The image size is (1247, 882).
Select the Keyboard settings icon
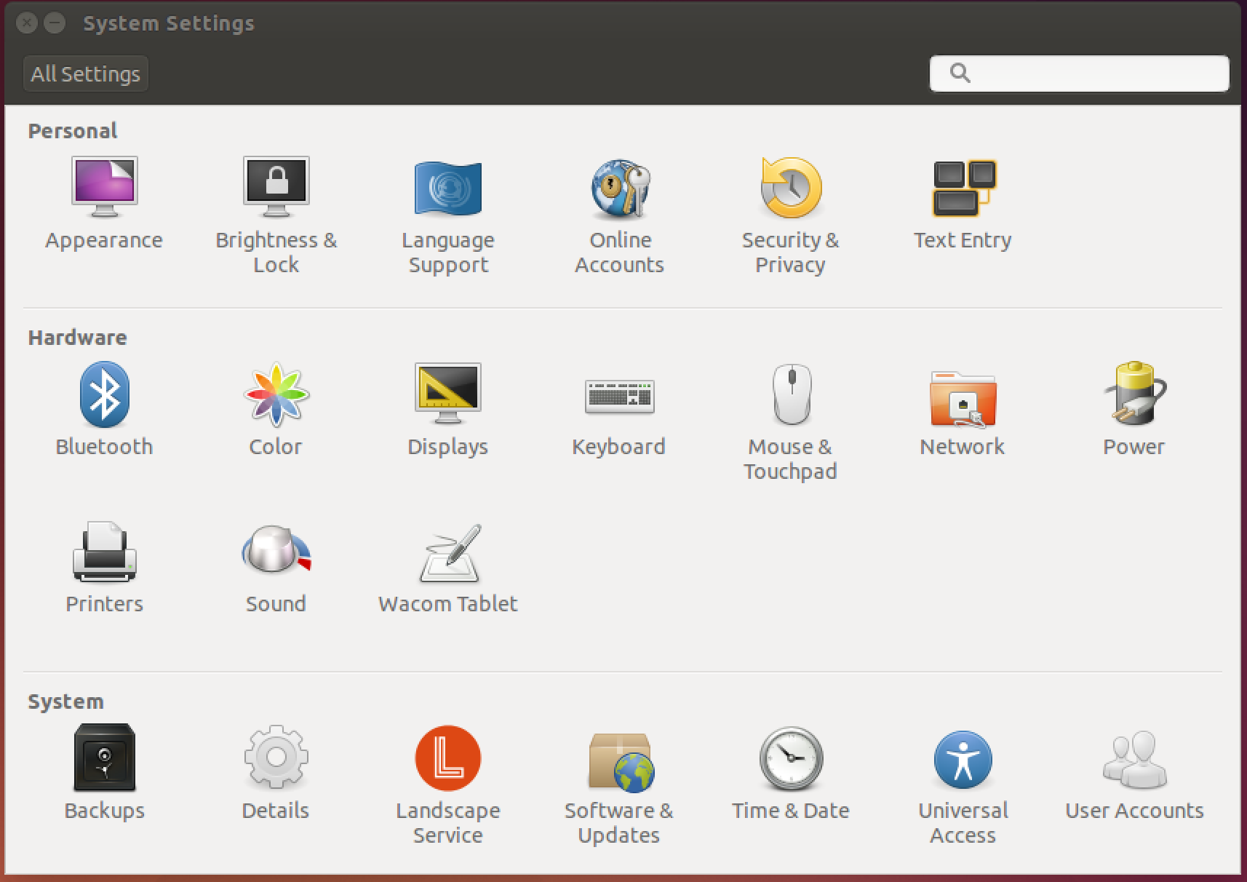[x=619, y=394]
